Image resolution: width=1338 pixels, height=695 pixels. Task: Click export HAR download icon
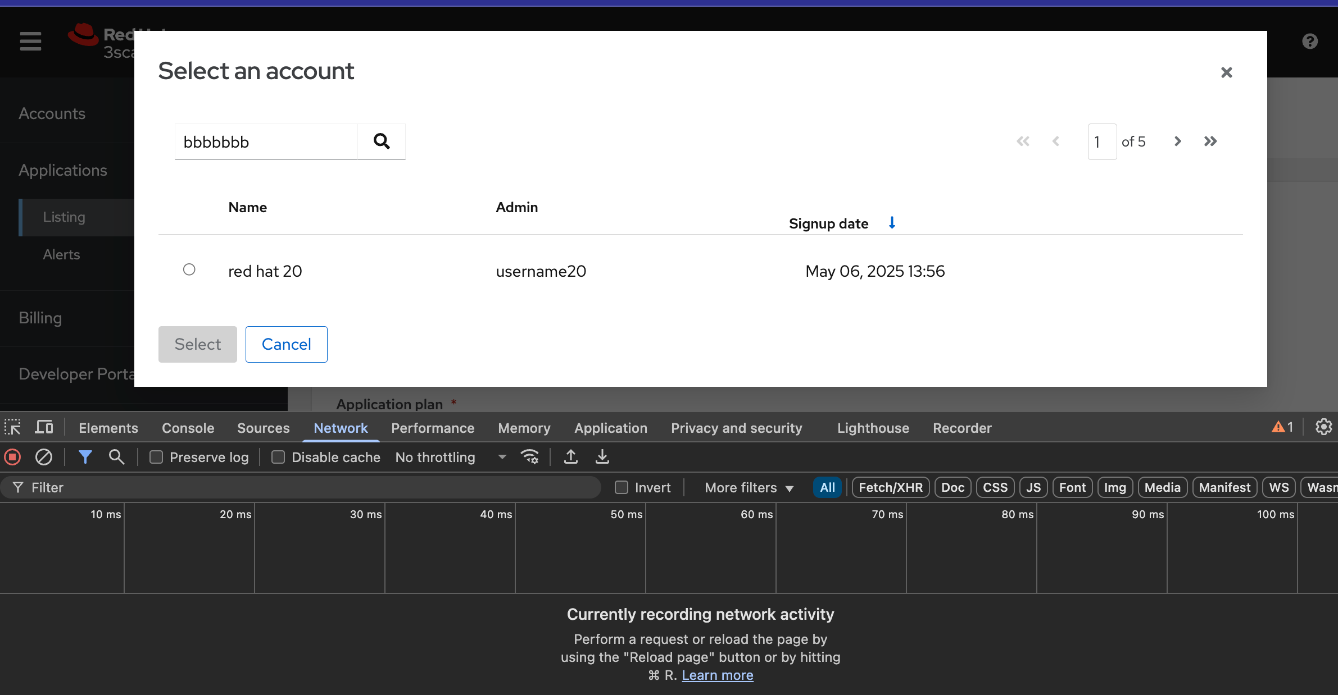tap(602, 457)
